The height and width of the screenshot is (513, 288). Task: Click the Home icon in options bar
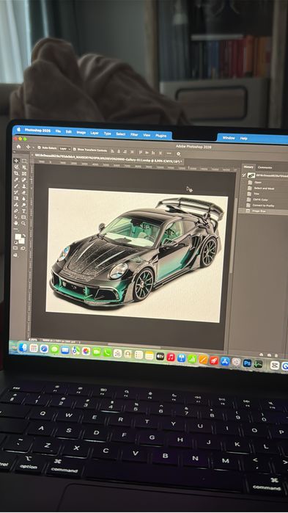pos(18,147)
